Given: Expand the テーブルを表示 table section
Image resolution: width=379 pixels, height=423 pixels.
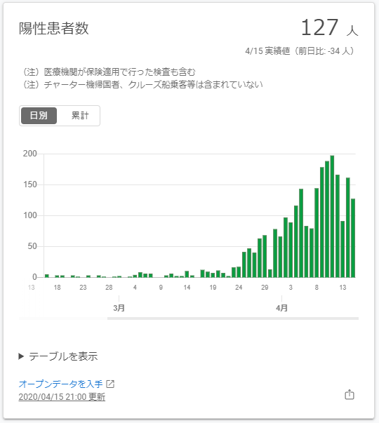Looking at the screenshot, I should (x=58, y=356).
